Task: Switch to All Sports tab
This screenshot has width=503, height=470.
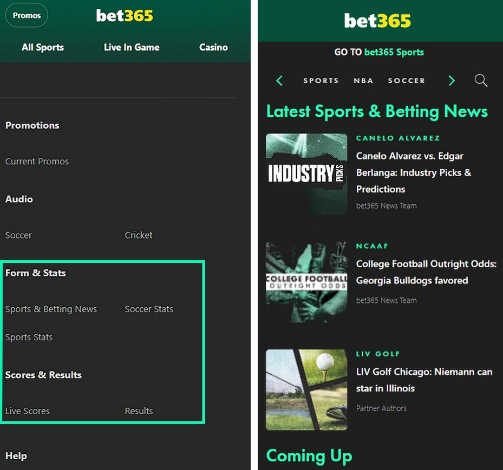Action: tap(43, 48)
